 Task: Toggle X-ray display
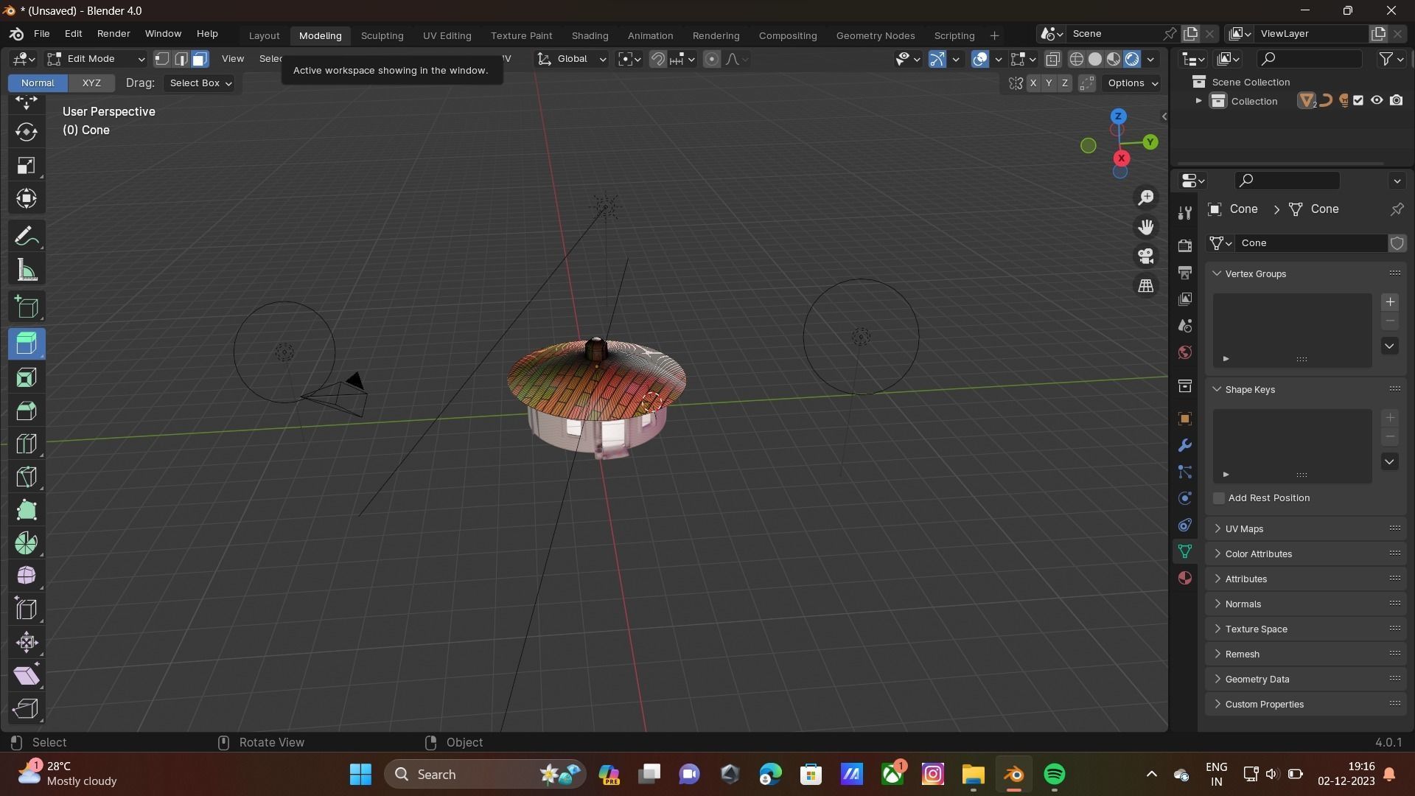(1053, 59)
